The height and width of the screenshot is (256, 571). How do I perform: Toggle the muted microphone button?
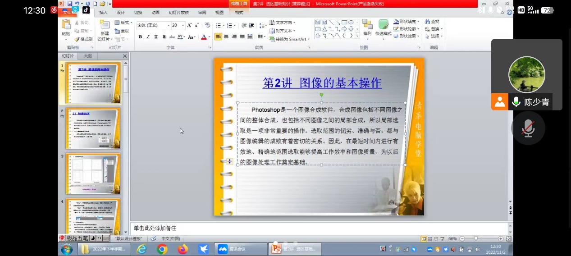coord(528,128)
